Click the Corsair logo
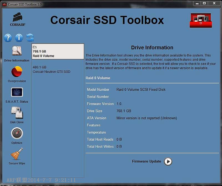Screen dimensions: 222x186 pos(18,19)
